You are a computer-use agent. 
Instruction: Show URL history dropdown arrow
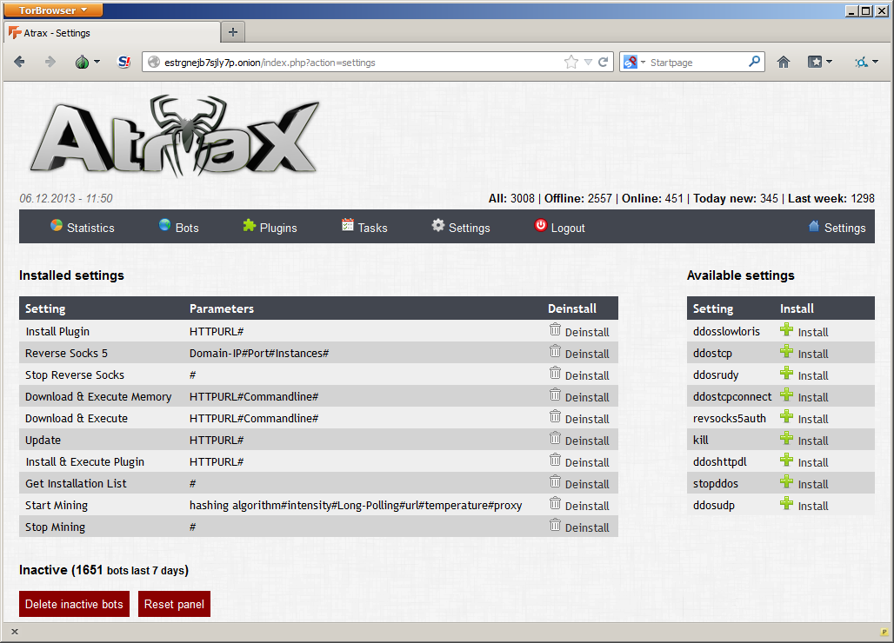[588, 62]
